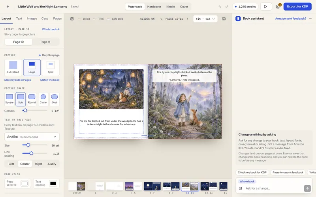Choose the Spot picture layout

[x=51, y=67]
